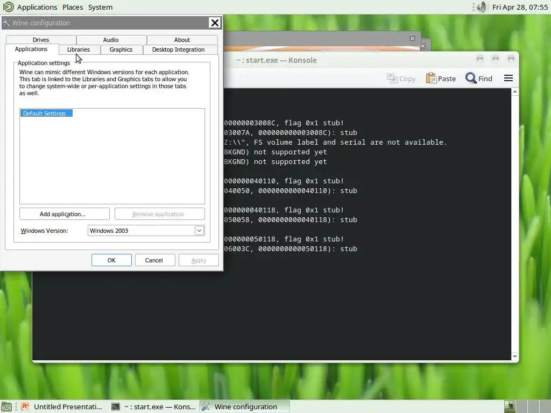
Task: Open the Applications menu in top panel
Action: click(x=37, y=7)
